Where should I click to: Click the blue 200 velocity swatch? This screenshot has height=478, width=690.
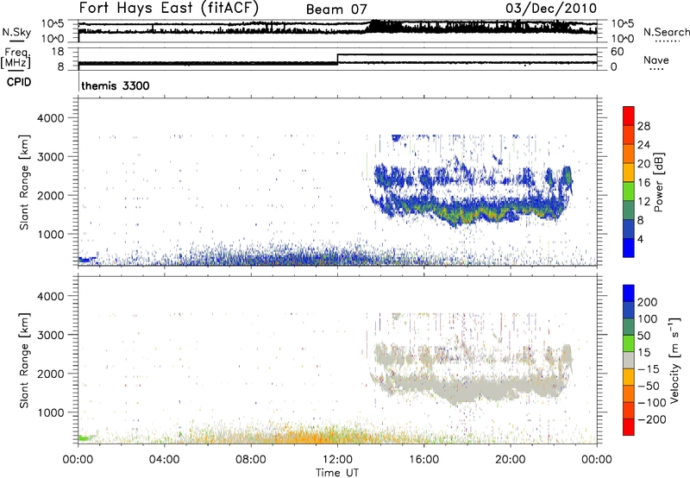(629, 293)
